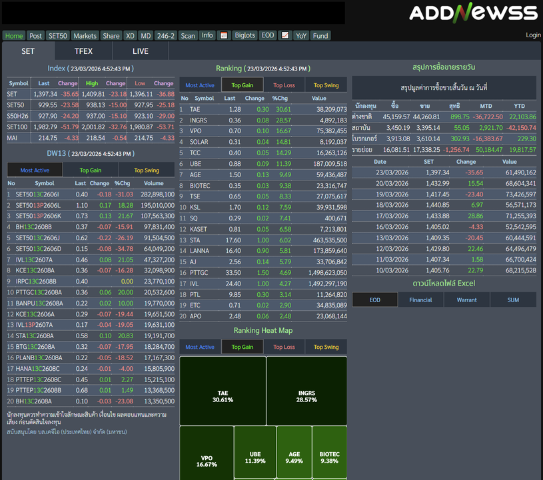Click the ADDNEWSS logo
This screenshot has width=543, height=480.
(x=473, y=13)
